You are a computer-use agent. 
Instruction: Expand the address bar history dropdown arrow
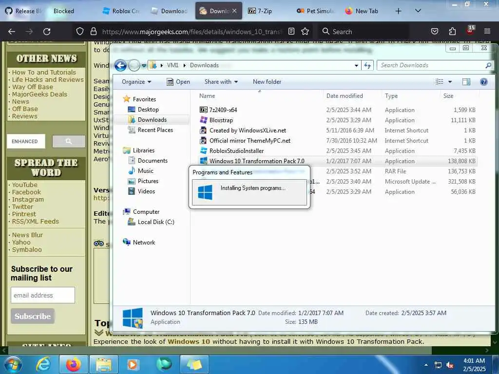click(356, 66)
